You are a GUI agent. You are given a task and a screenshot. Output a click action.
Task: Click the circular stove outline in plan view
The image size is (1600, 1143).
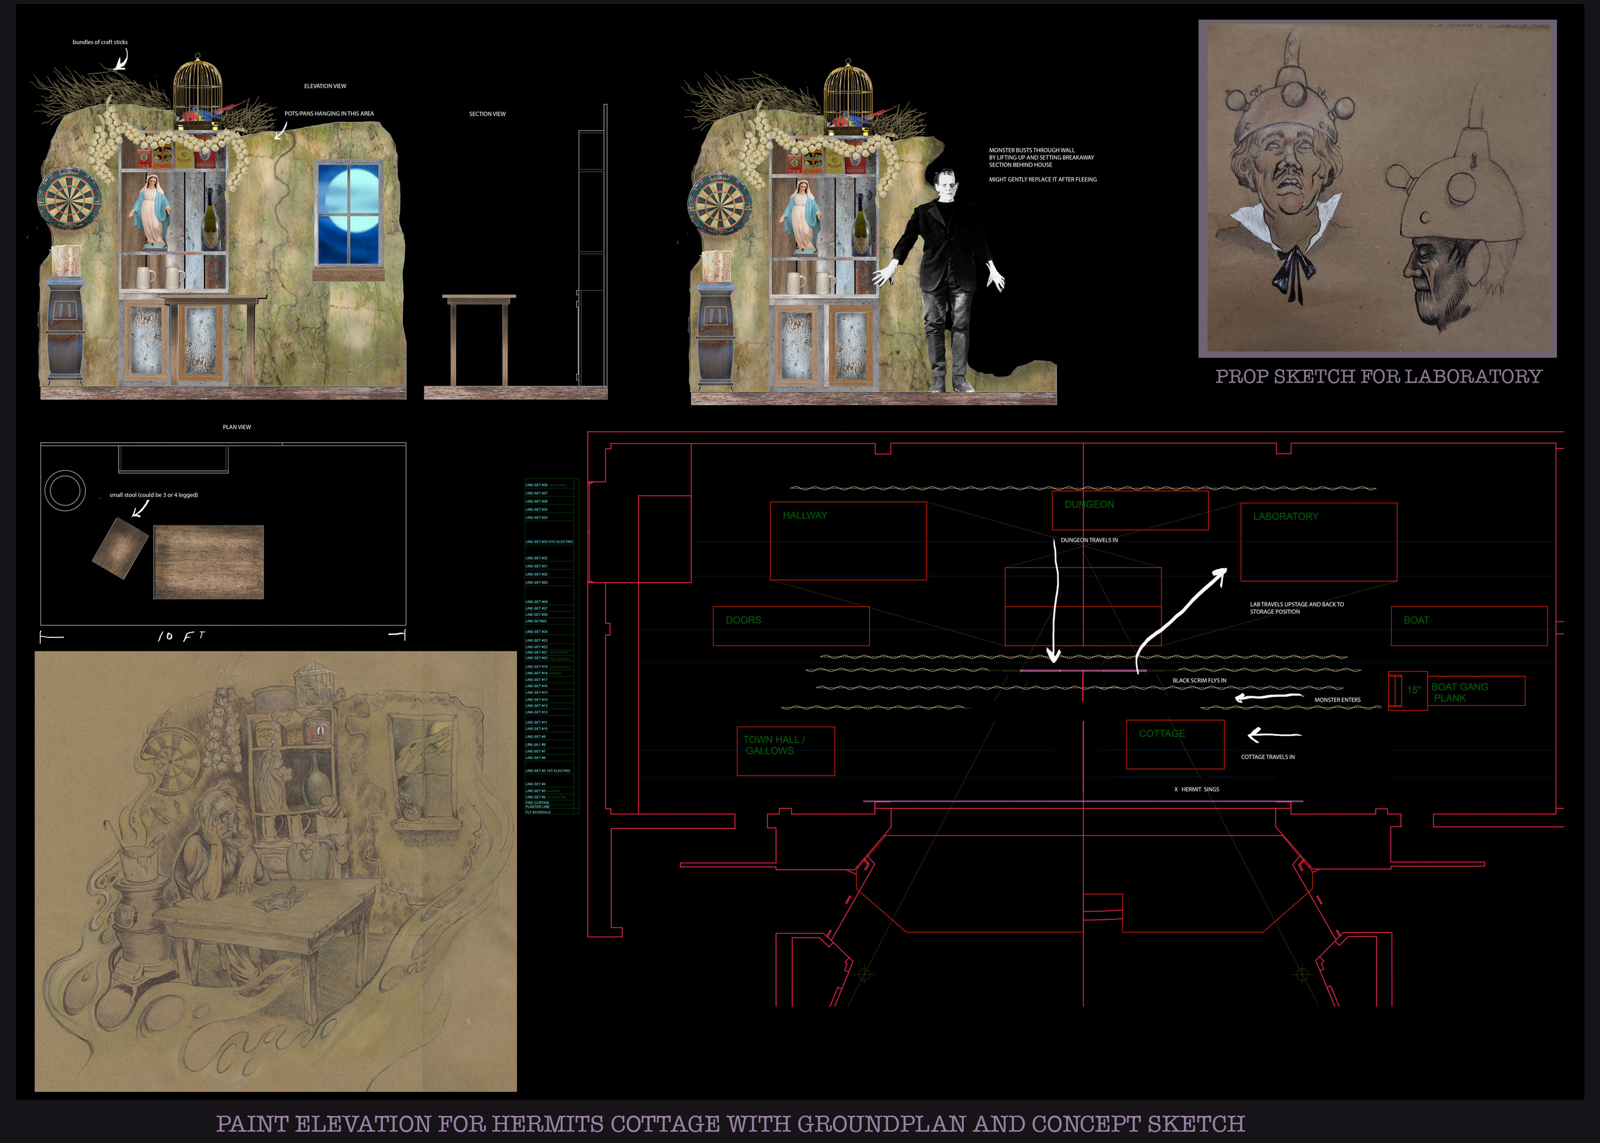[65, 491]
